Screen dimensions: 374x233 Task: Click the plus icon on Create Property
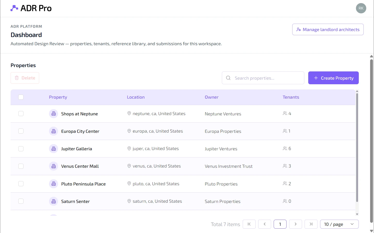point(316,78)
